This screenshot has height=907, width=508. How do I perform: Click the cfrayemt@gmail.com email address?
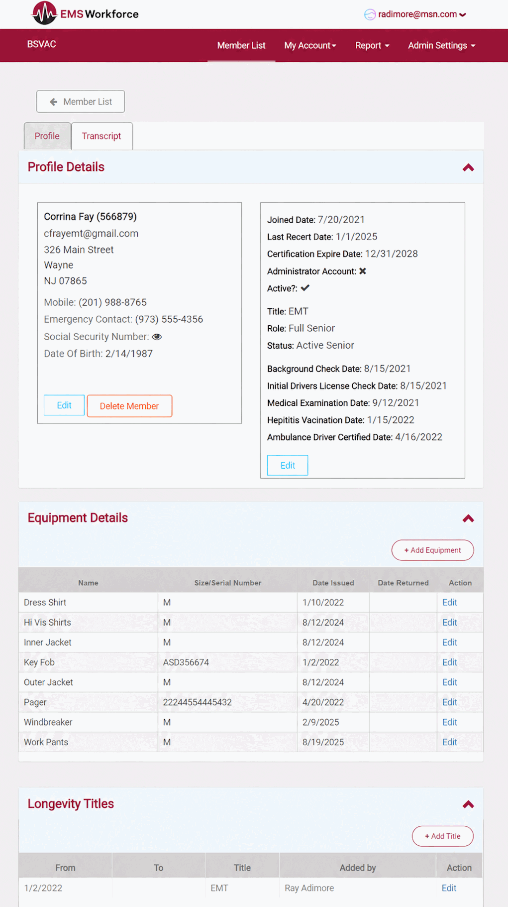pos(91,234)
